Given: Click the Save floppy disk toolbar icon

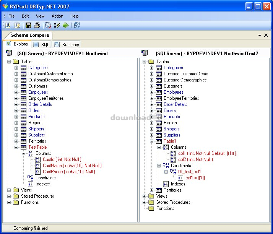Looking at the screenshot, I should click(28, 26).
